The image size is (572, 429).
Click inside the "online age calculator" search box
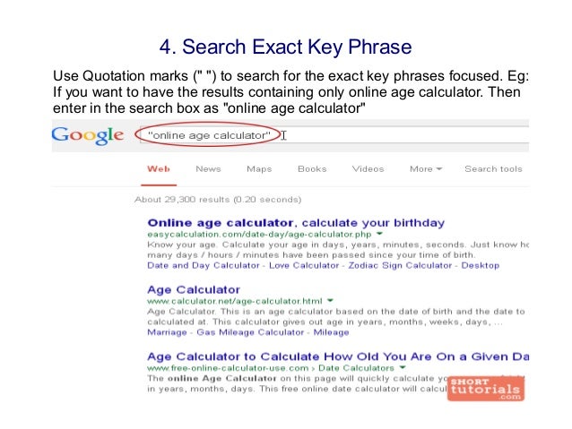[x=334, y=135]
